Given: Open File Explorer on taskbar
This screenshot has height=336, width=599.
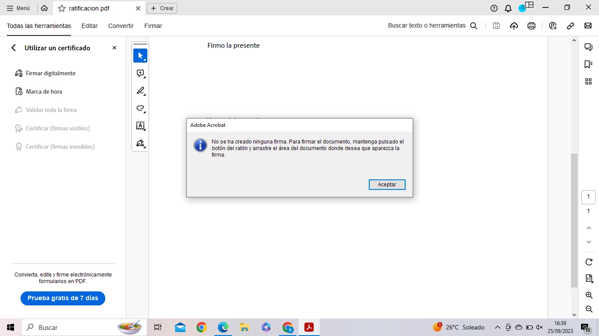Looking at the screenshot, I should coord(245,327).
